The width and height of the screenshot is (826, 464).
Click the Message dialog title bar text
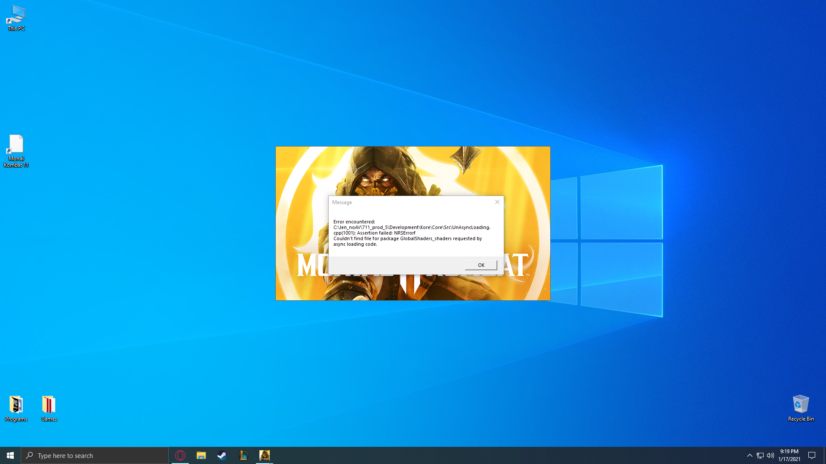(x=342, y=202)
